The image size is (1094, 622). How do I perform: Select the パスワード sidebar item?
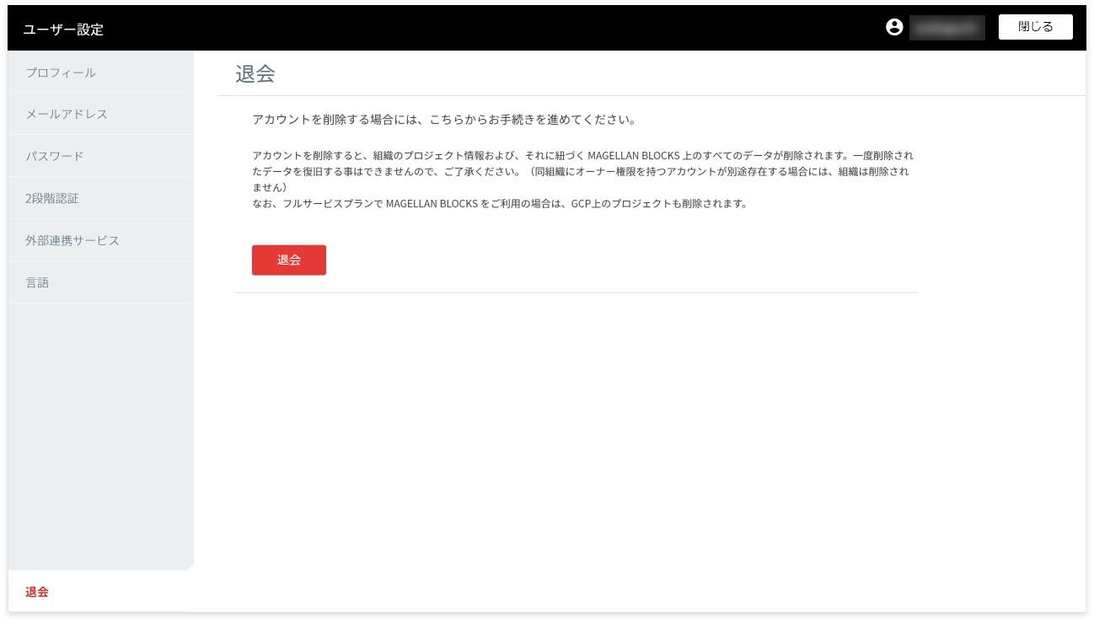101,156
